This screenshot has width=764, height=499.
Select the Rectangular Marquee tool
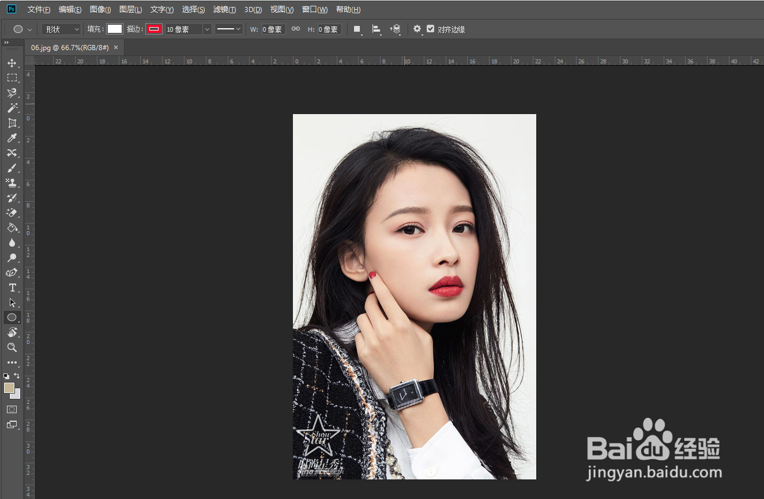(12, 78)
